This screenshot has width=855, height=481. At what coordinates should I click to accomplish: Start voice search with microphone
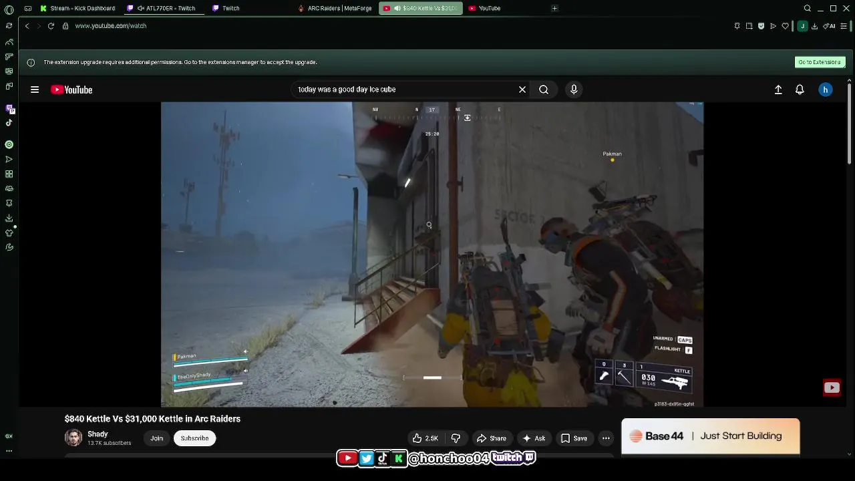[574, 90]
